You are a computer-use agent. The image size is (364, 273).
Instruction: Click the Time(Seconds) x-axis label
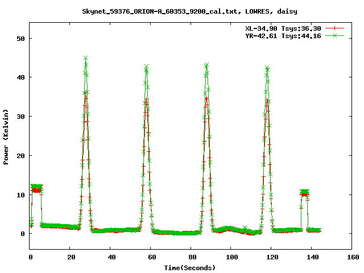tap(189, 268)
